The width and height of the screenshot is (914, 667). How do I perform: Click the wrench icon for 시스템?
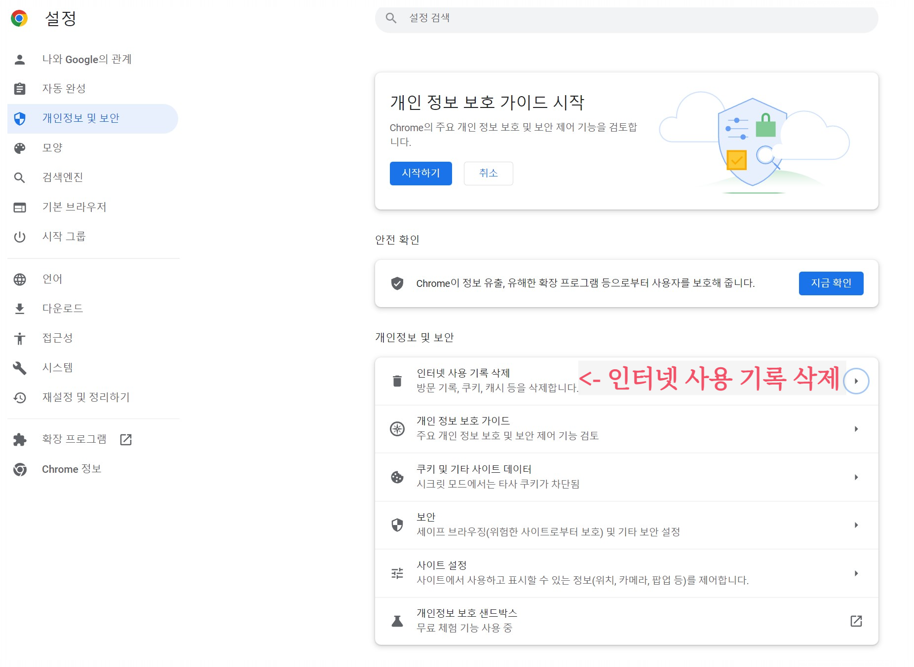(x=20, y=368)
